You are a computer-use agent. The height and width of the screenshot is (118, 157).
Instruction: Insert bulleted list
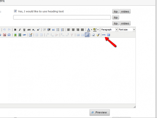(x=58, y=30)
